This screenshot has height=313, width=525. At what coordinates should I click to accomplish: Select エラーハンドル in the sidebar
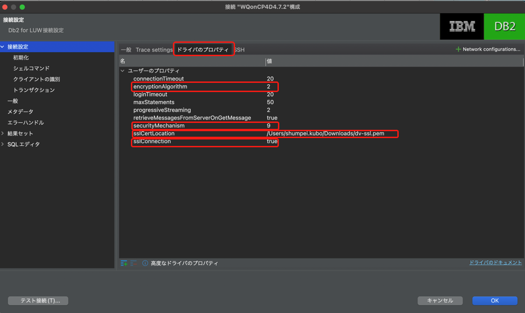click(26, 123)
